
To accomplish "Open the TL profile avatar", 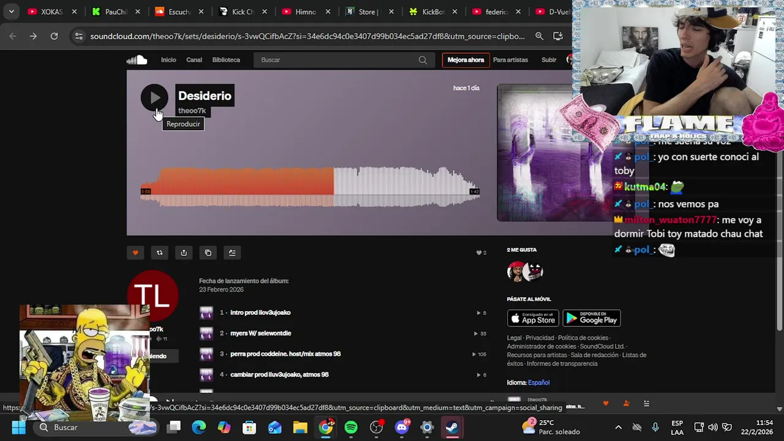I will [153, 295].
